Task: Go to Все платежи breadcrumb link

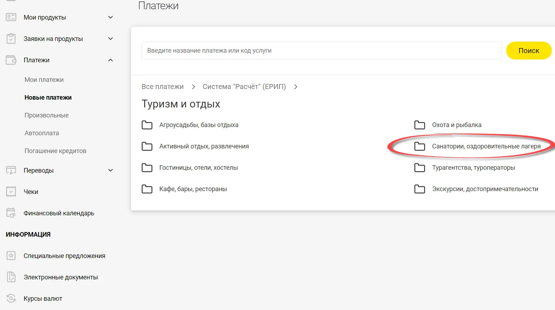Action: (x=163, y=87)
